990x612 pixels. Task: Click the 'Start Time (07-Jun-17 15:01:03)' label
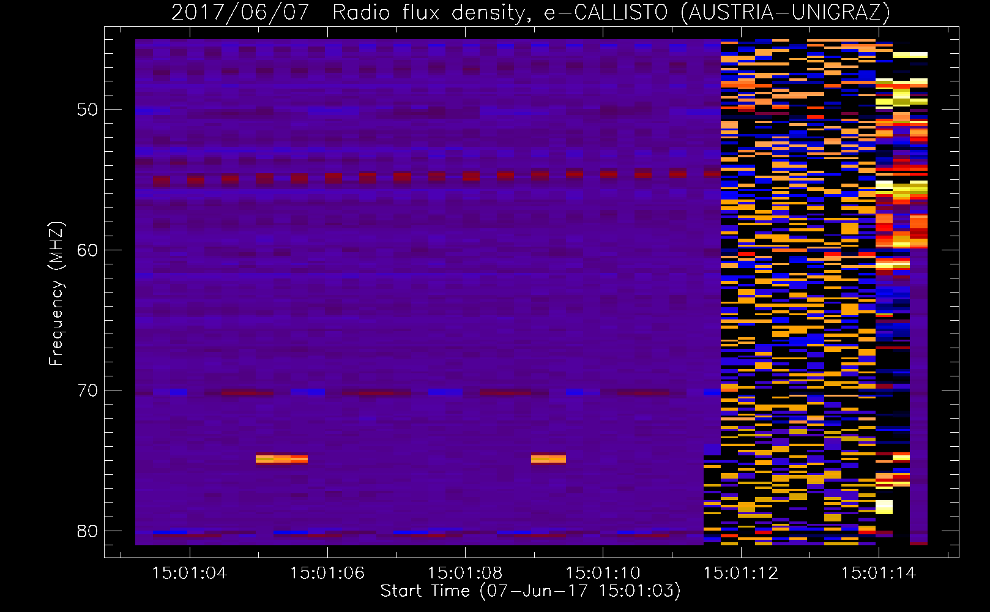(530, 591)
